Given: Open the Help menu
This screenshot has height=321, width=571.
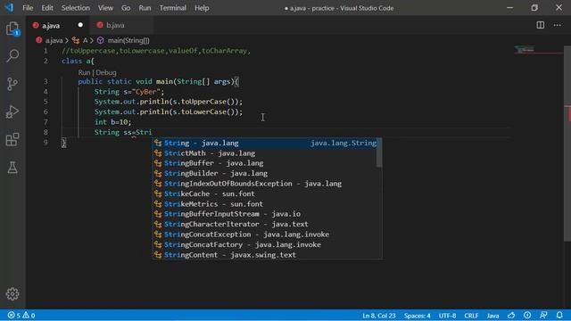Looking at the screenshot, I should point(202,8).
